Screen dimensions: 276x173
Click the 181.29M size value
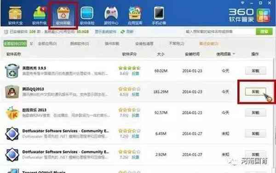161,92
